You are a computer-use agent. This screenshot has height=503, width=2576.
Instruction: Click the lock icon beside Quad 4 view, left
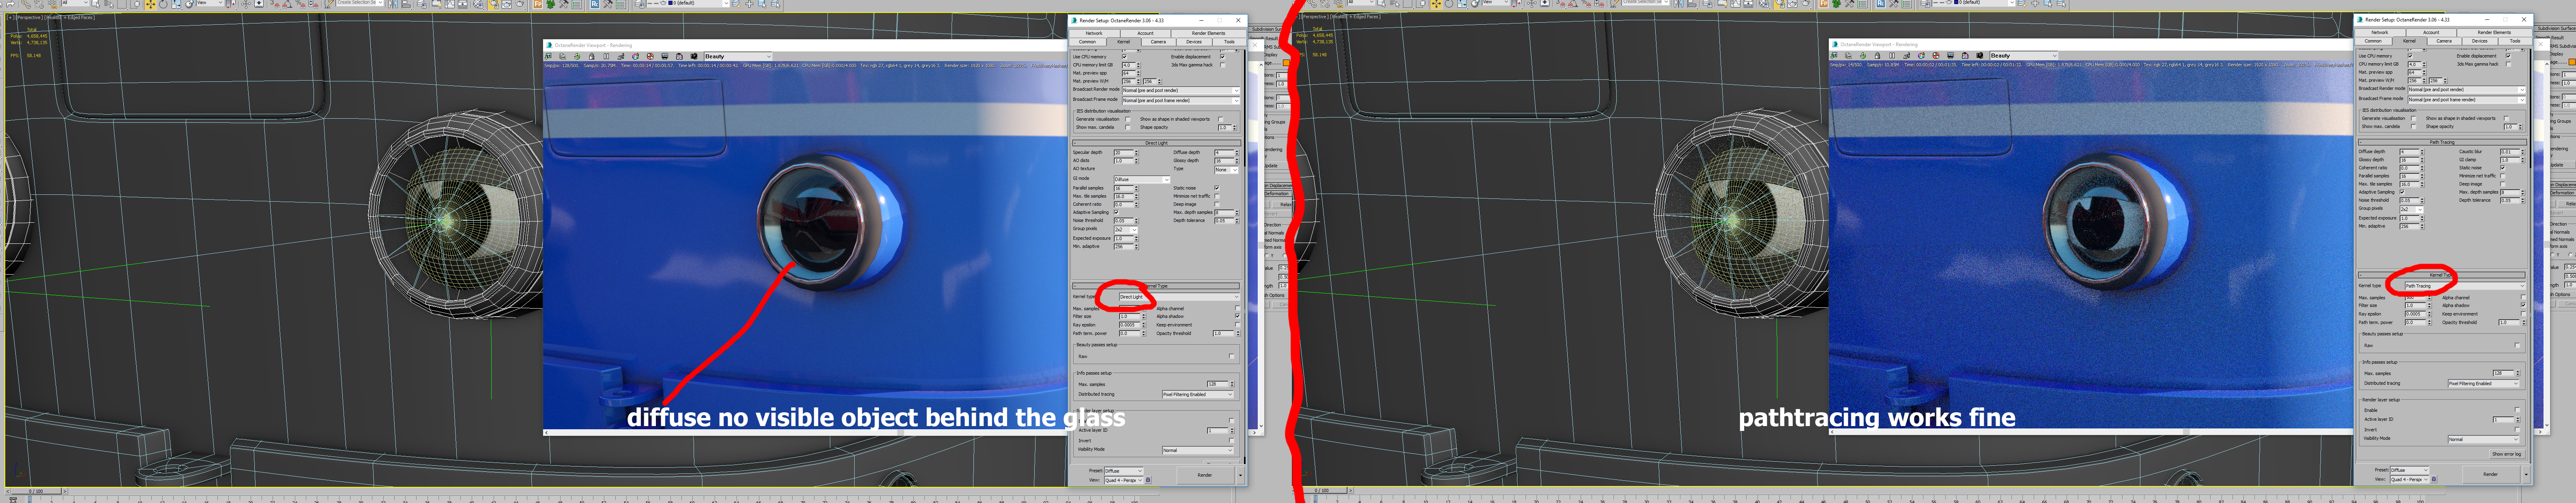pos(1148,480)
